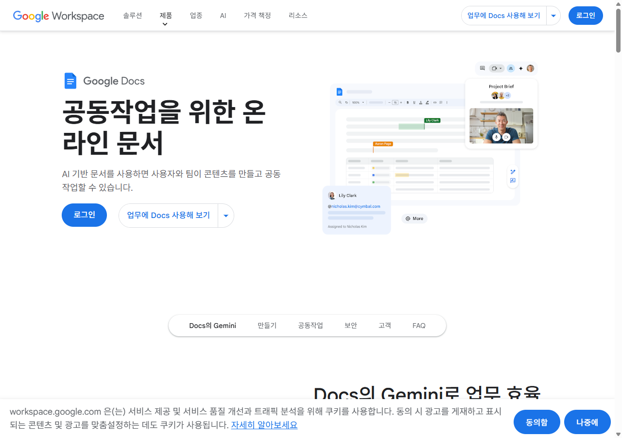Image resolution: width=622 pixels, height=438 pixels.
Task: Open the dropdown beside 업무에 Docs 사용해 보기
Action: (553, 15)
